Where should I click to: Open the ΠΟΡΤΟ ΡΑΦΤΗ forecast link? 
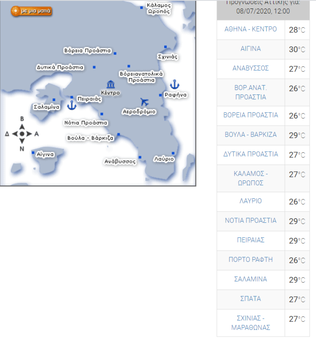click(x=251, y=260)
